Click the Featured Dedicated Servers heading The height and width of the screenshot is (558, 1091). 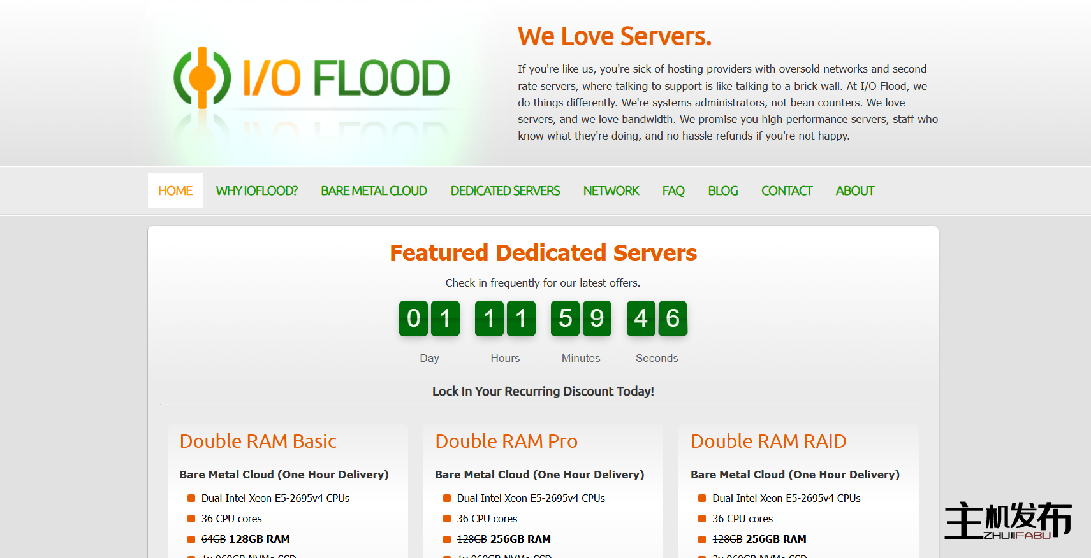[543, 253]
